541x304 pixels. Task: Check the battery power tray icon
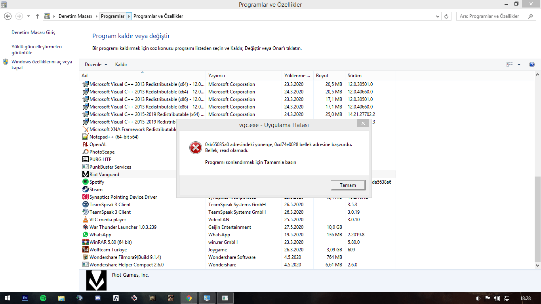(x=497, y=298)
